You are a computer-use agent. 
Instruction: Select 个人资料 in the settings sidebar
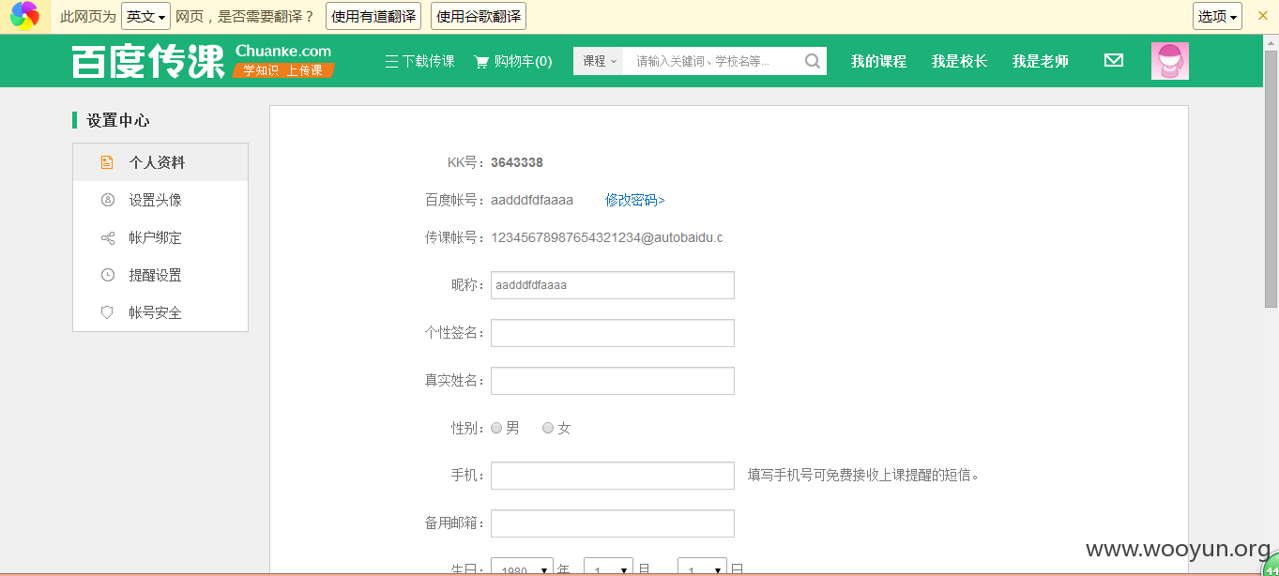[x=160, y=162]
